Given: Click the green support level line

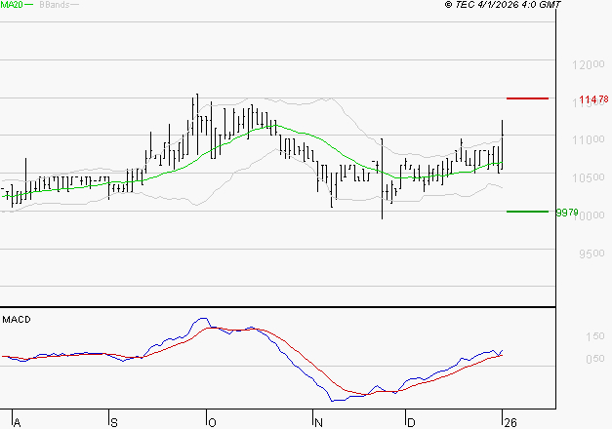Looking at the screenshot, I should pos(527,212).
